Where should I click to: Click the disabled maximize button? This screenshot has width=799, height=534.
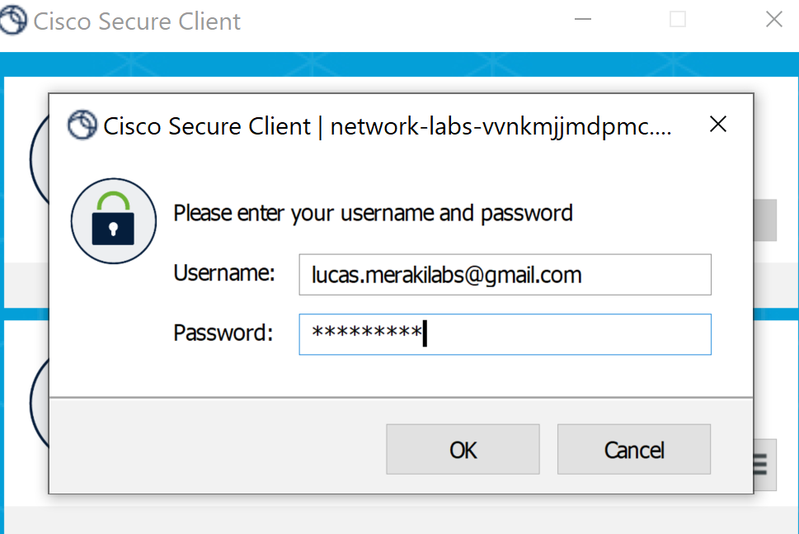point(677,19)
